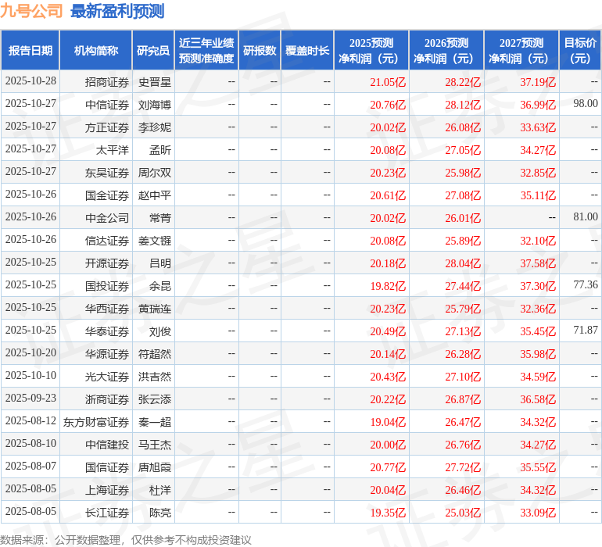Click the 2027预测净利润 column header
The image size is (602, 547).
coord(521,51)
